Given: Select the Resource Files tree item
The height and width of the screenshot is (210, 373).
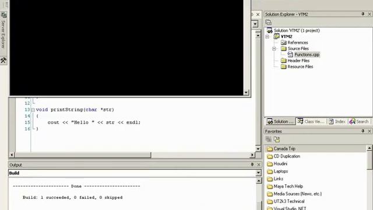Looking at the screenshot, I should click(300, 66).
